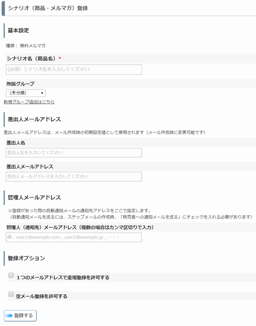Click the 種類: 無料メルマガ text
The height and width of the screenshot is (326, 256).
(x=26, y=45)
